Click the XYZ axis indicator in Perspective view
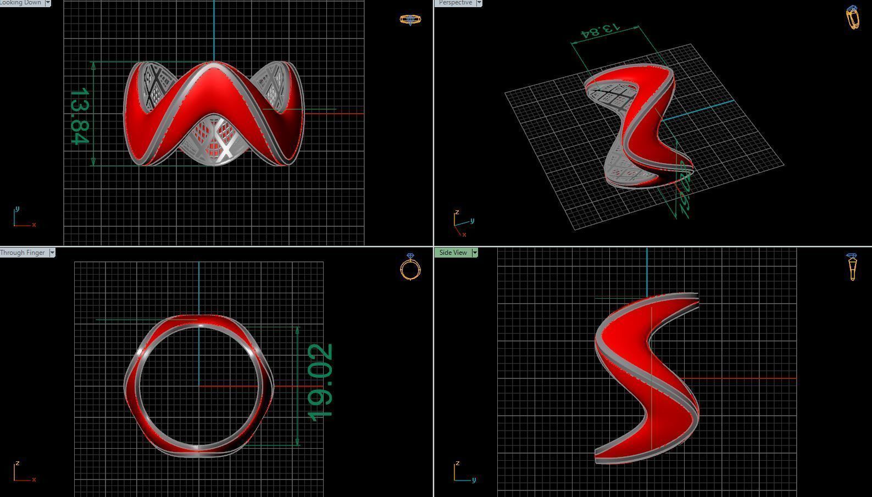Viewport: 872px width, 497px height. coord(464,224)
